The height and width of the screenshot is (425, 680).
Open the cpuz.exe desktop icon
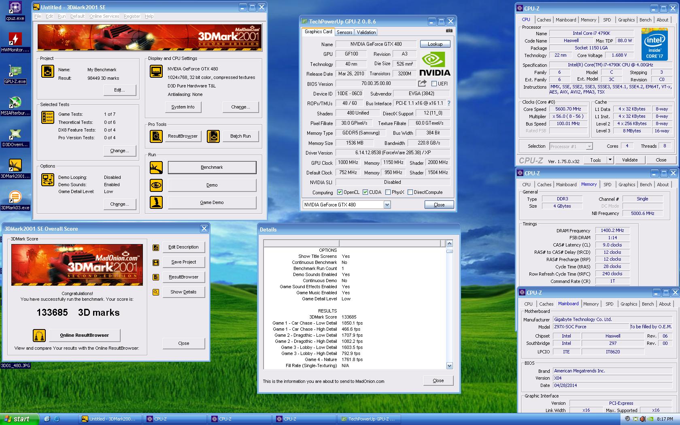15,11
